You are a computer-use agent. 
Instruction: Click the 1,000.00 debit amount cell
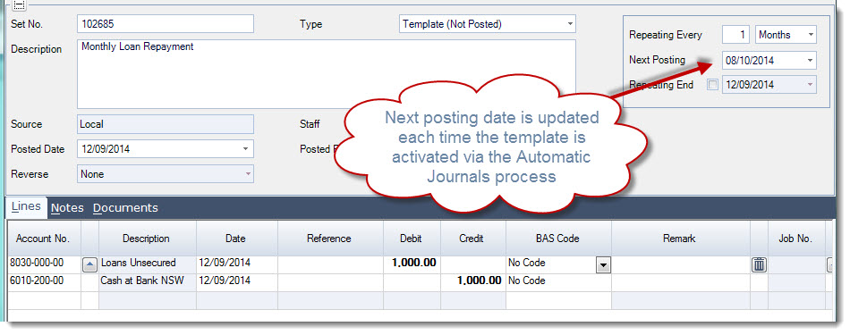412,264
